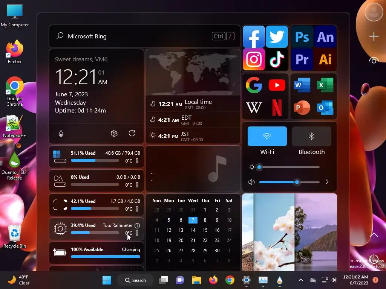
Task: Open the taskbar weather widget 49°F Clear
Action: 18,280
